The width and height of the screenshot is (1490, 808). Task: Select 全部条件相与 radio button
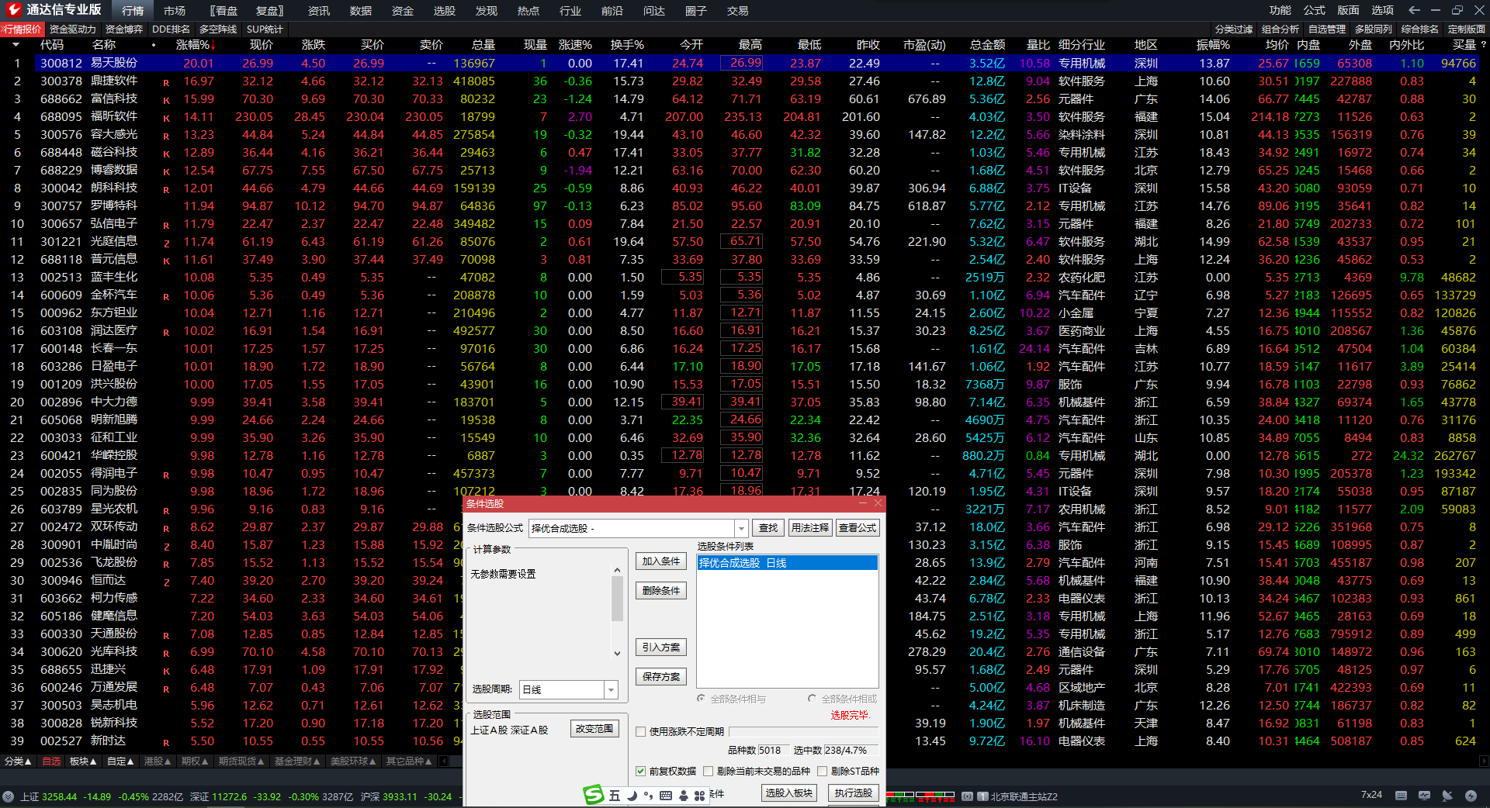(701, 699)
